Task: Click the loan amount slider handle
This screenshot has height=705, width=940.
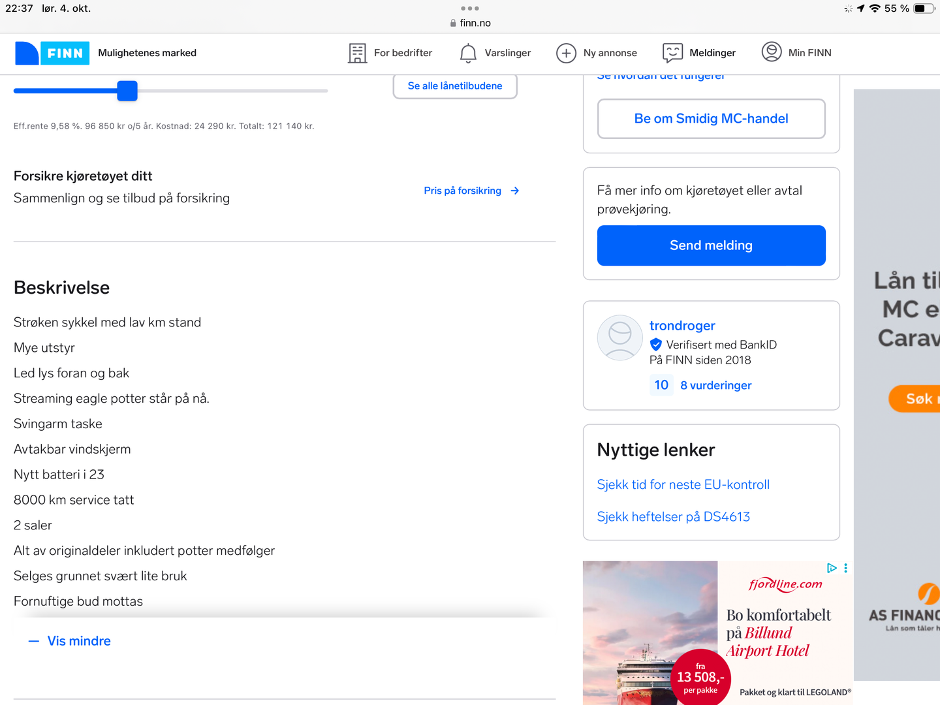Action: pyautogui.click(x=127, y=91)
